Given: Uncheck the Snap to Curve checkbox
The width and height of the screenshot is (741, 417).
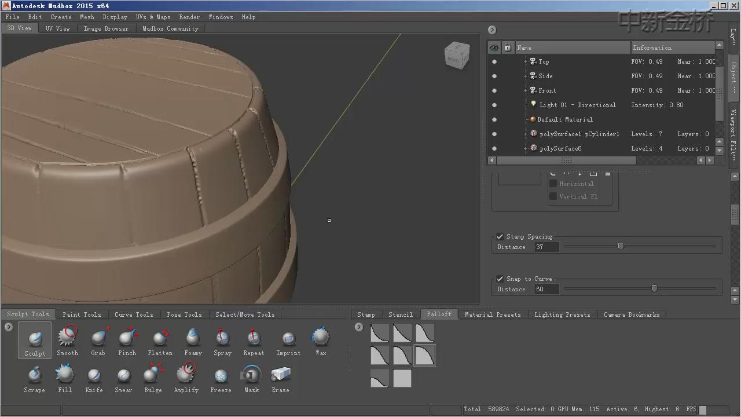Looking at the screenshot, I should coord(500,279).
